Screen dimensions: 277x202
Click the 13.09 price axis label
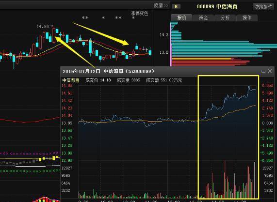click(67, 153)
